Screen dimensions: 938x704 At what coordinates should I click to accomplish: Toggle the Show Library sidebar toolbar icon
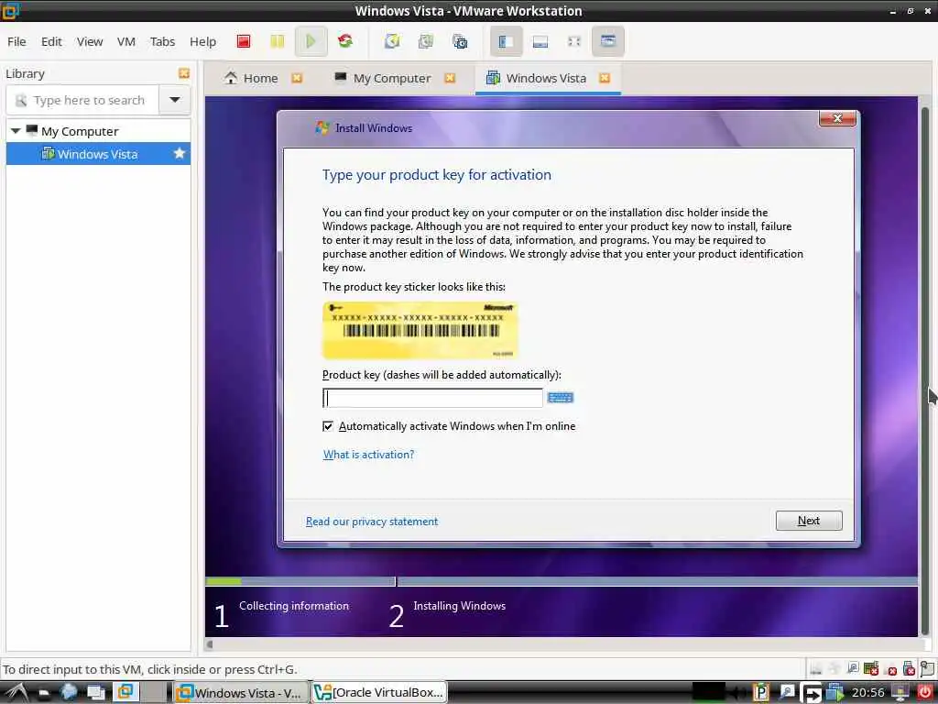[x=506, y=41]
